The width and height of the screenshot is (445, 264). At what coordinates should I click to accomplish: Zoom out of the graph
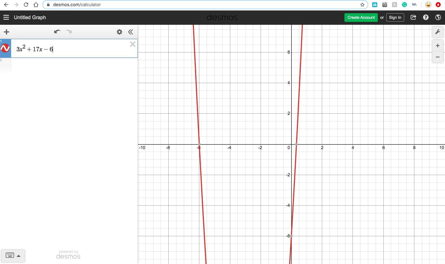438,57
